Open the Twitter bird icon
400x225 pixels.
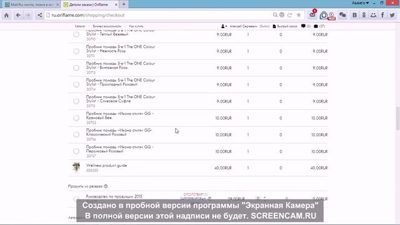pos(392,15)
